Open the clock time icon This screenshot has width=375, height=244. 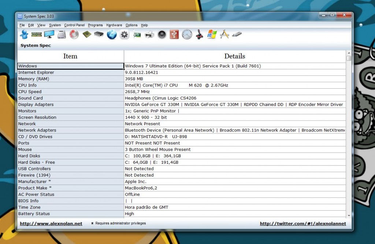coord(187,34)
